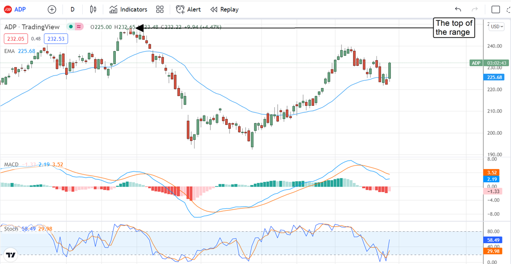Click the red 232.05 sell price box
Viewport: 511px width, 264px height.
(x=16, y=39)
